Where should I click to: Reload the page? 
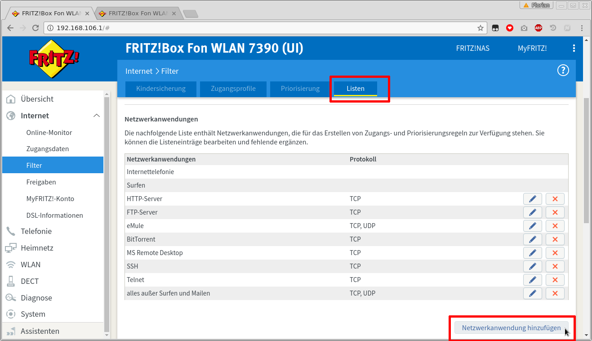pos(36,28)
